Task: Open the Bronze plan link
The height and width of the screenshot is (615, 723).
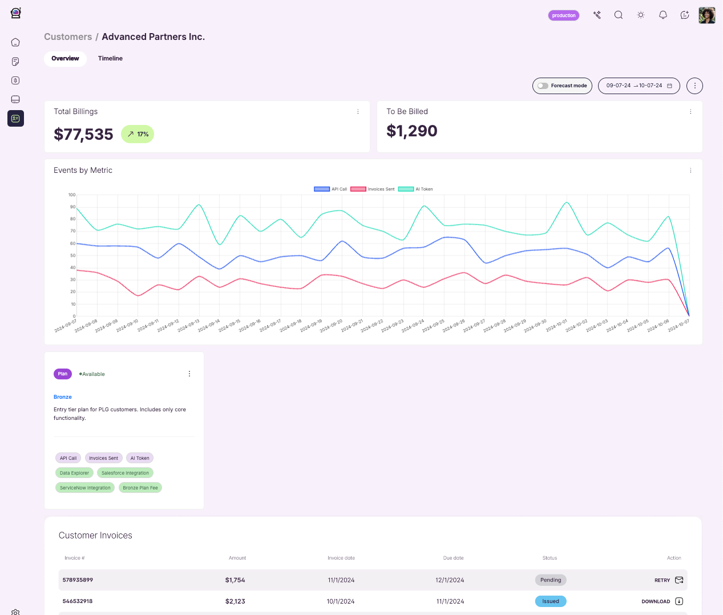Action: [62, 396]
